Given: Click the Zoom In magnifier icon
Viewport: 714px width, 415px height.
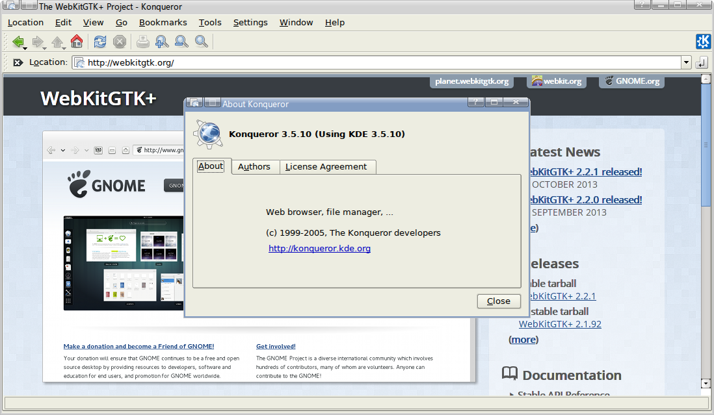Looking at the screenshot, I should (162, 42).
